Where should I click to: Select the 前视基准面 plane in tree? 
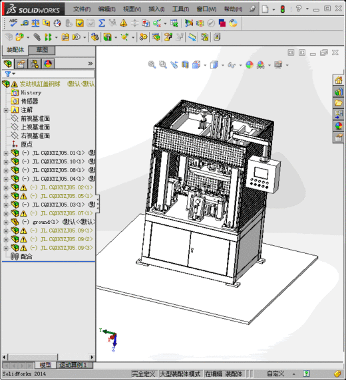click(35, 118)
